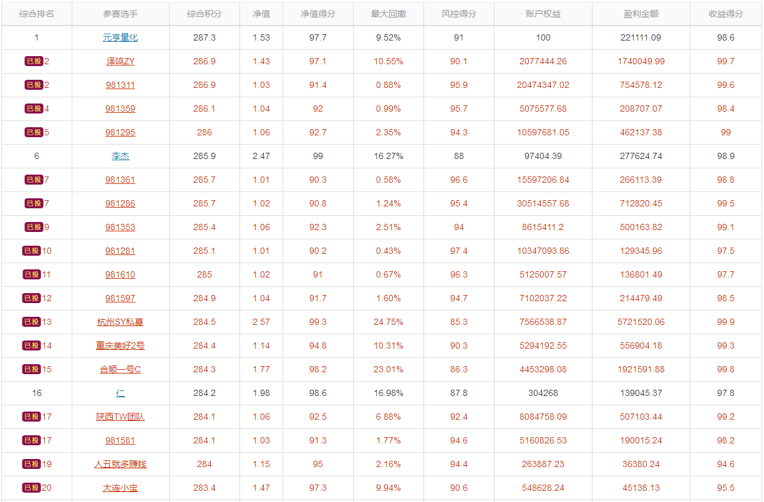The image size is (764, 502).
Task: Click the 已投 badge in 981281 row
Action: 31,251
